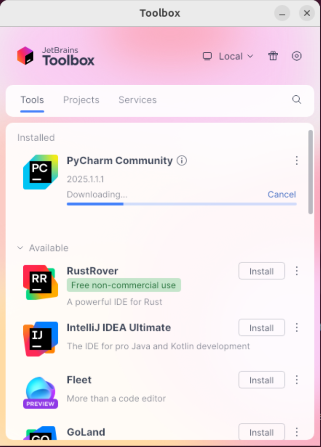Click the tools list vertical scrollbar
Viewport: 321px width, 447px height.
coord(311,172)
